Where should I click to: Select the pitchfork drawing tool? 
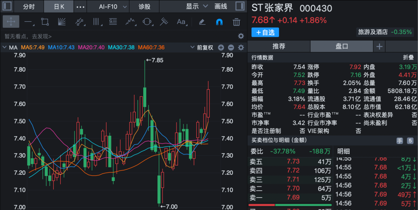click(x=164, y=22)
